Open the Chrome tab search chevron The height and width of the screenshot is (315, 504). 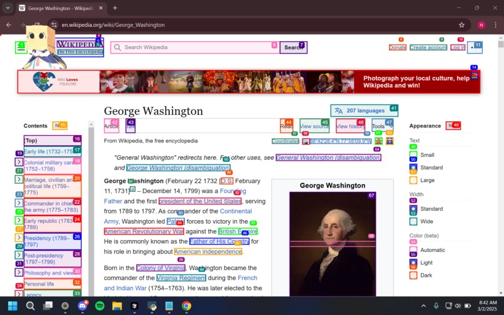[x=8, y=8]
